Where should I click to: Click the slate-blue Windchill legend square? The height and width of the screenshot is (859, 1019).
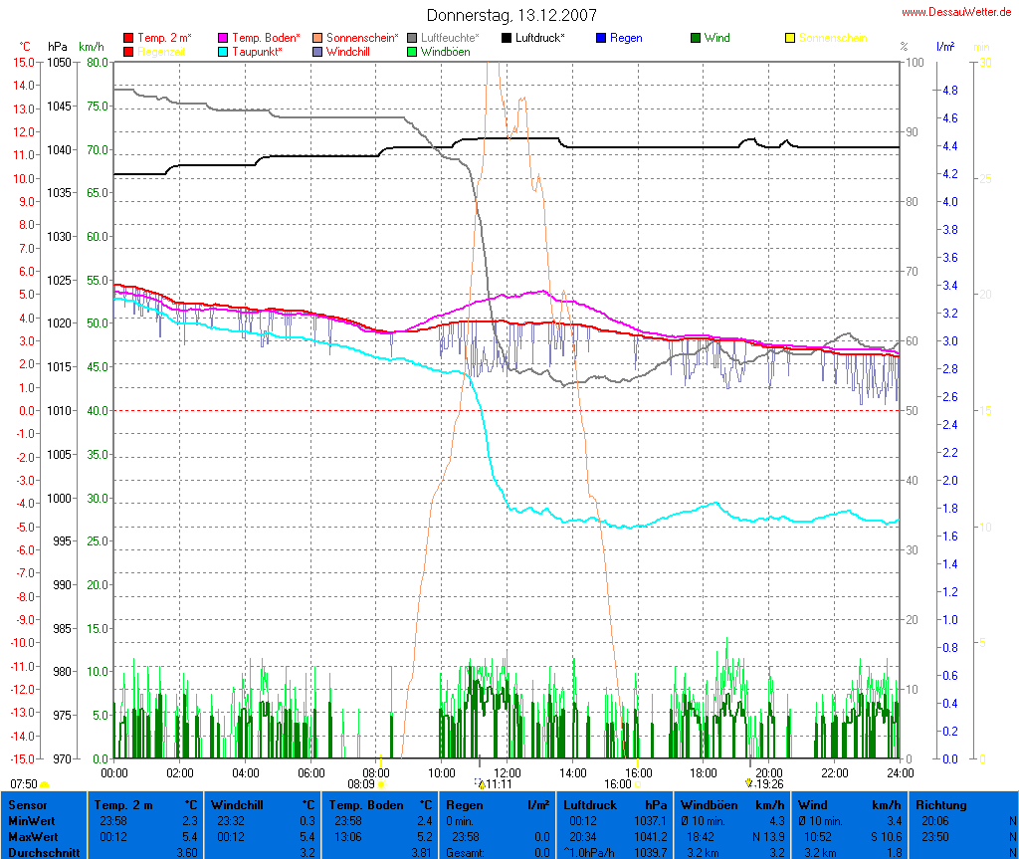(x=317, y=52)
